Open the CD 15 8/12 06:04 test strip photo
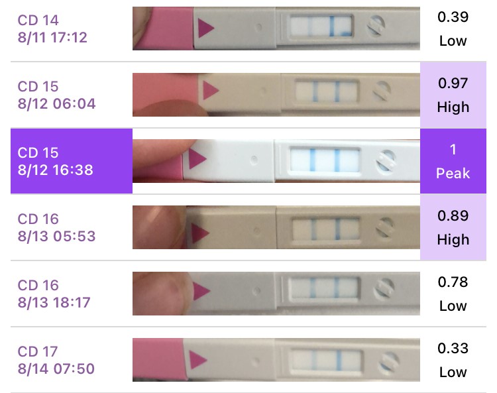The height and width of the screenshot is (393, 497). coord(276,95)
